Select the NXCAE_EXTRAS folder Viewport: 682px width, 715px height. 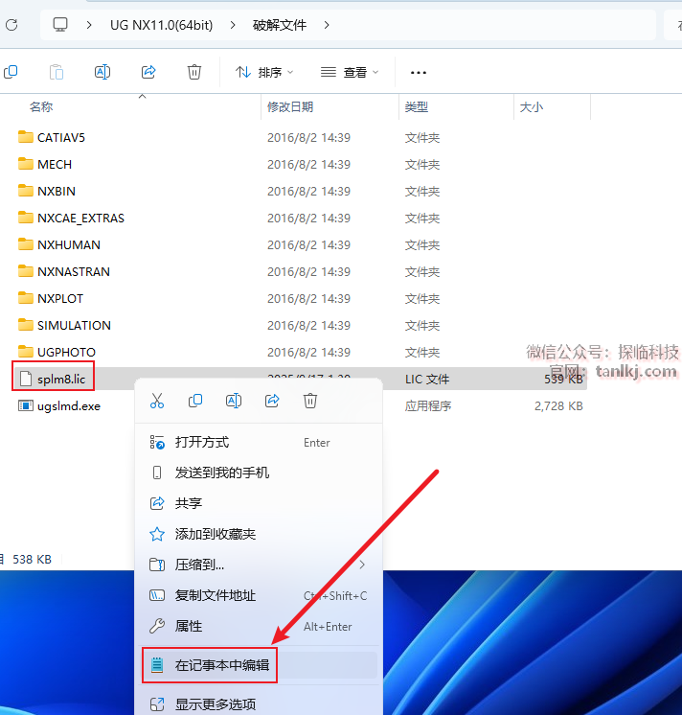[80, 218]
